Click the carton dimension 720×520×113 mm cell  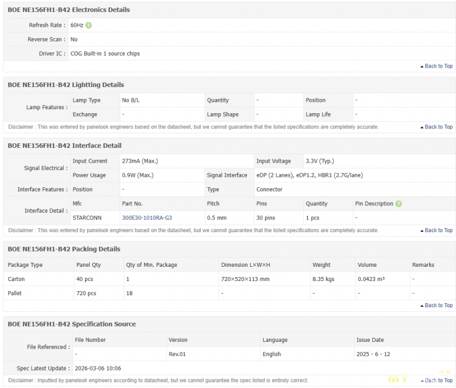[245, 279]
